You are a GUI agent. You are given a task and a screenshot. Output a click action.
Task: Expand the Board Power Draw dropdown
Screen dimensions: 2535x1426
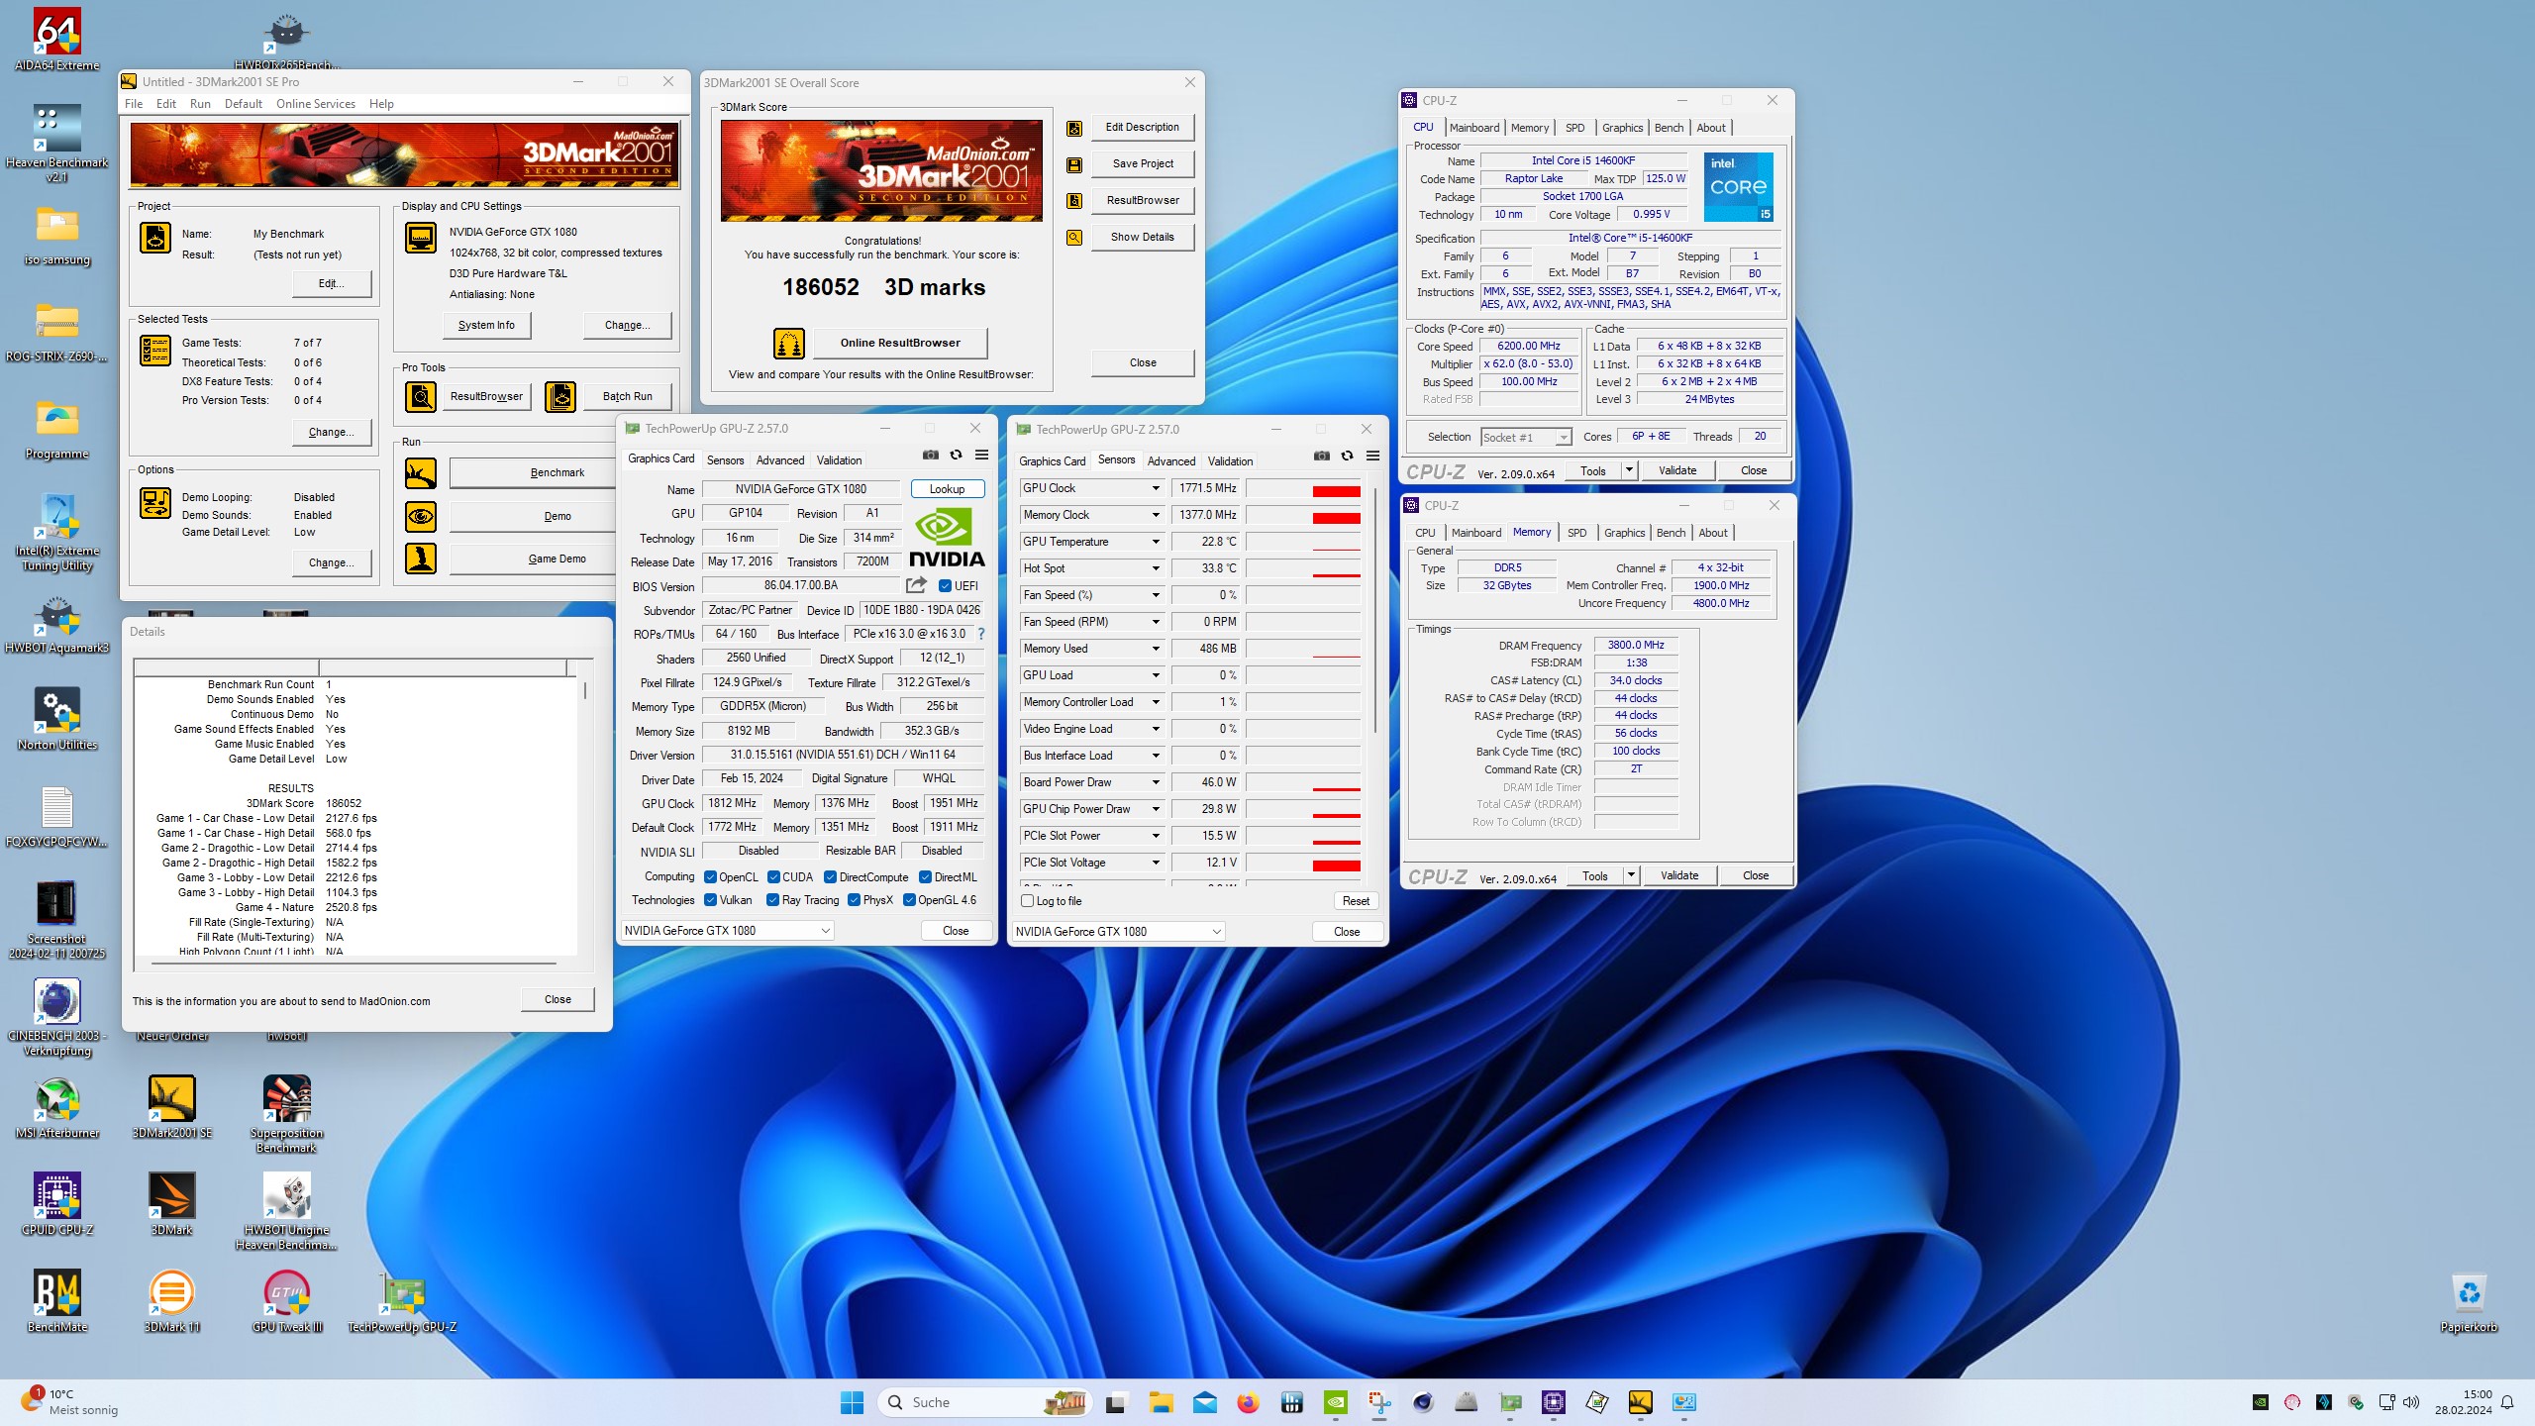pyautogui.click(x=1155, y=782)
